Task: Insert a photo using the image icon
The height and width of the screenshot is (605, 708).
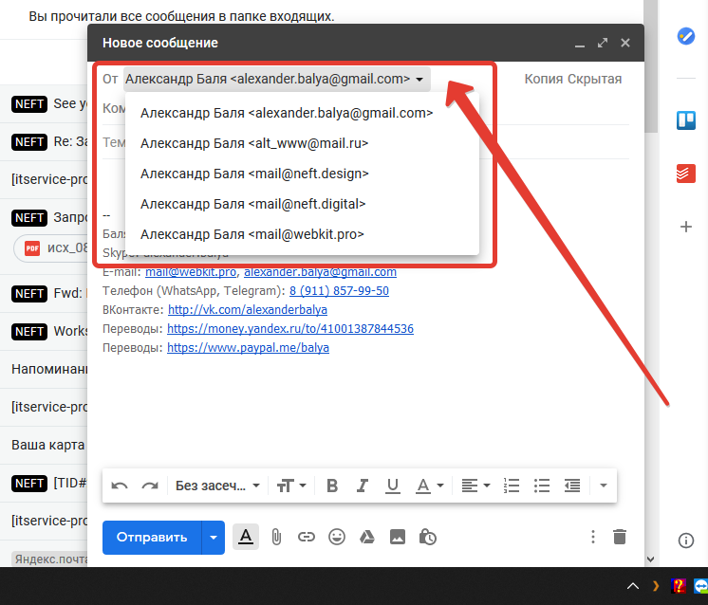Action: coord(397,537)
